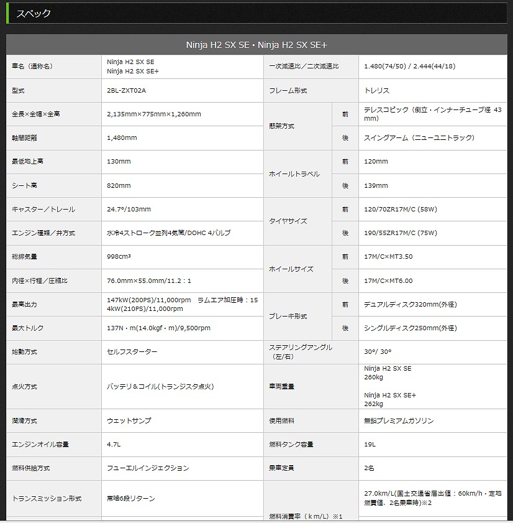
Task: Click the value デュアルディスク320mm(外径)
Action: [411, 305]
